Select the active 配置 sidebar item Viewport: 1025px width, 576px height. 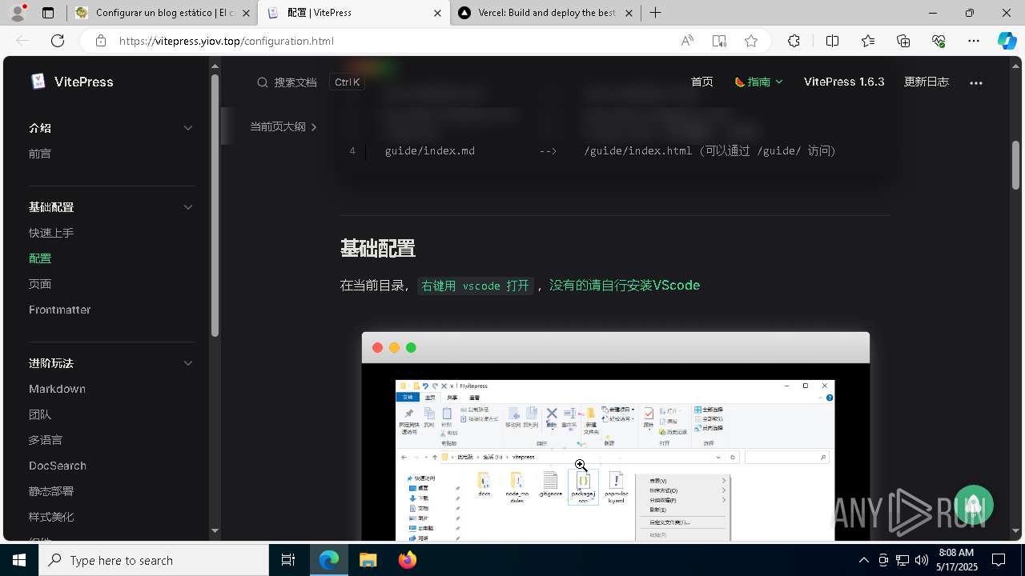coord(40,258)
